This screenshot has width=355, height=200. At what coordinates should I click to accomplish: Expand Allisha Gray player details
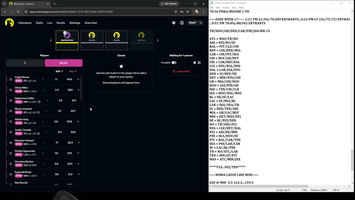pyautogui.click(x=78, y=121)
